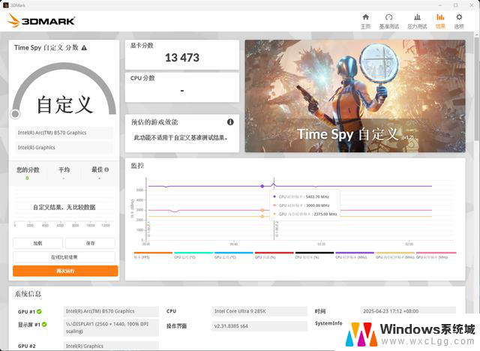Click the 3DMark app icon in title bar
Viewport: 480px width, 351px height.
coord(5,5)
